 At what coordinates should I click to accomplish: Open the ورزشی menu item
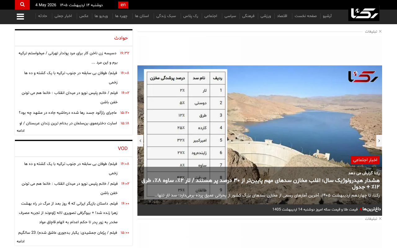click(265, 16)
